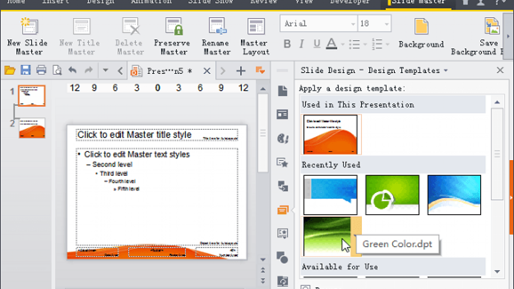Apply the blue banner recently used template
This screenshot has width=514, height=289.
pyautogui.click(x=330, y=195)
